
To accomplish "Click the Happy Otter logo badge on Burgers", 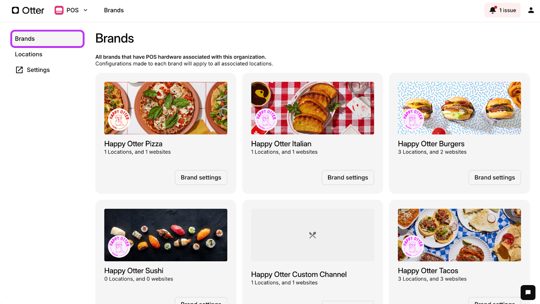I will point(413,119).
